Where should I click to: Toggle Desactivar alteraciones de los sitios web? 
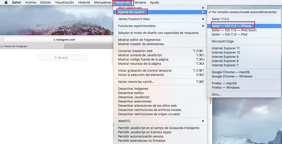click(160, 106)
